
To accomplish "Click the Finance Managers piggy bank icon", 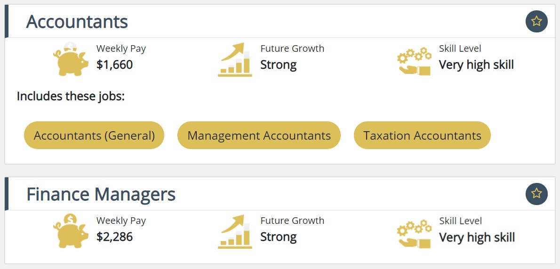I will click(71, 231).
